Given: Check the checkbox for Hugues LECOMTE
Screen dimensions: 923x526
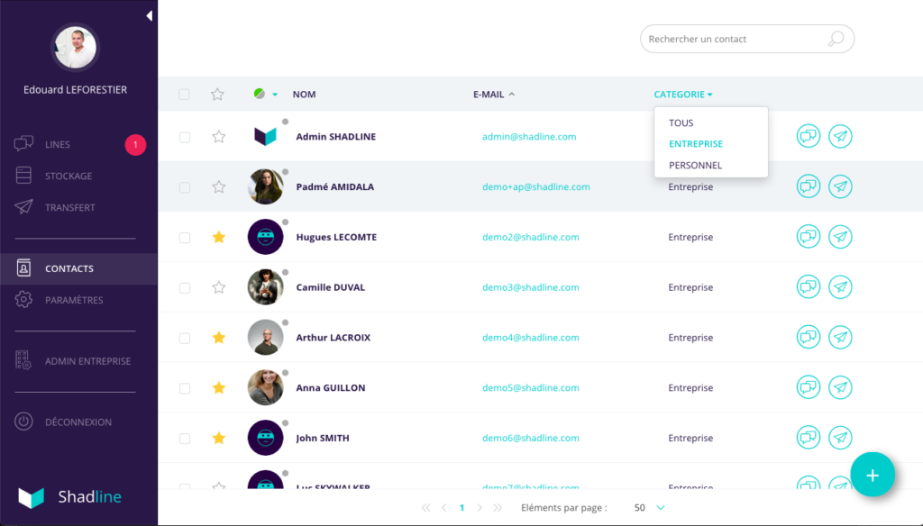Looking at the screenshot, I should pos(185,237).
